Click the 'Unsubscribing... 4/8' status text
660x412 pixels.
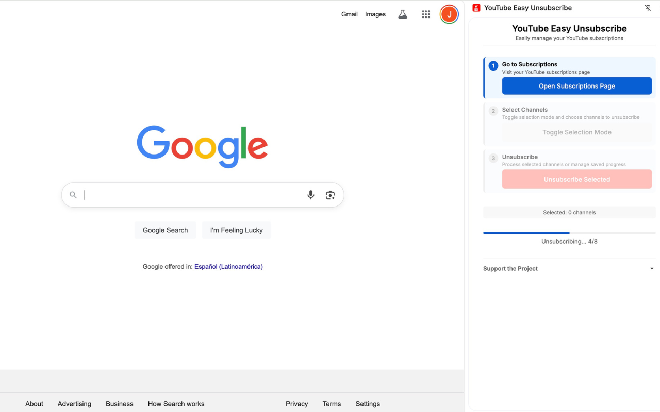[x=569, y=242]
